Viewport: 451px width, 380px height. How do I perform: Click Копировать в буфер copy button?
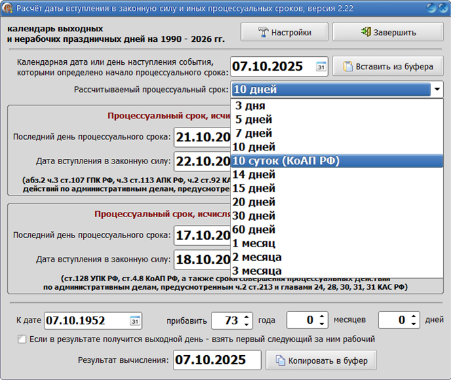tap(322, 360)
